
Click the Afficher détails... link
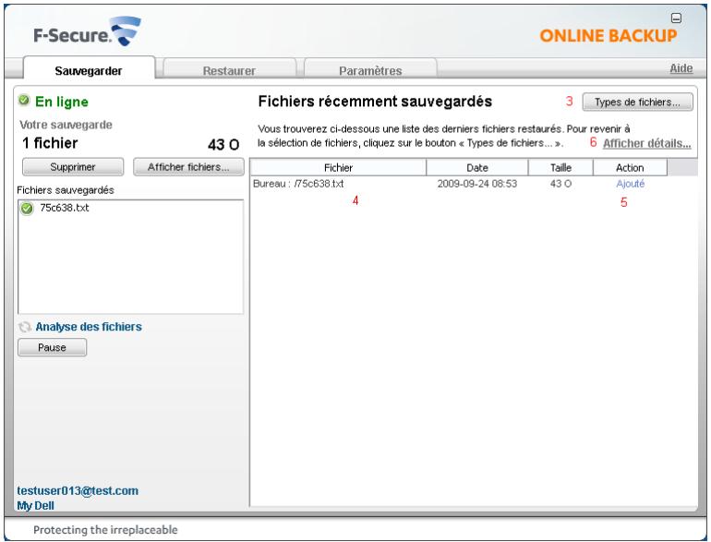(x=646, y=143)
